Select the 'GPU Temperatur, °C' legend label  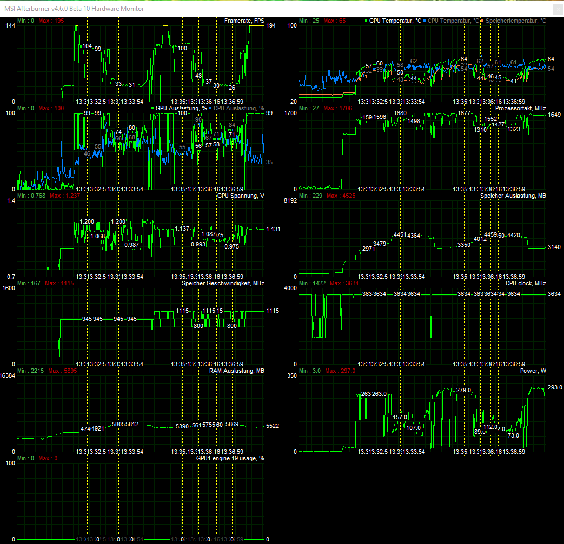[395, 21]
